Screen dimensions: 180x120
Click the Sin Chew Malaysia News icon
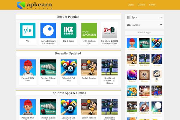coord(109,31)
